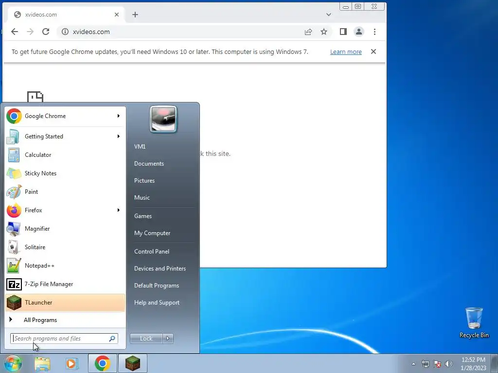This screenshot has height=373, width=498.
Task: Click site information icon in address bar
Action: click(x=65, y=32)
